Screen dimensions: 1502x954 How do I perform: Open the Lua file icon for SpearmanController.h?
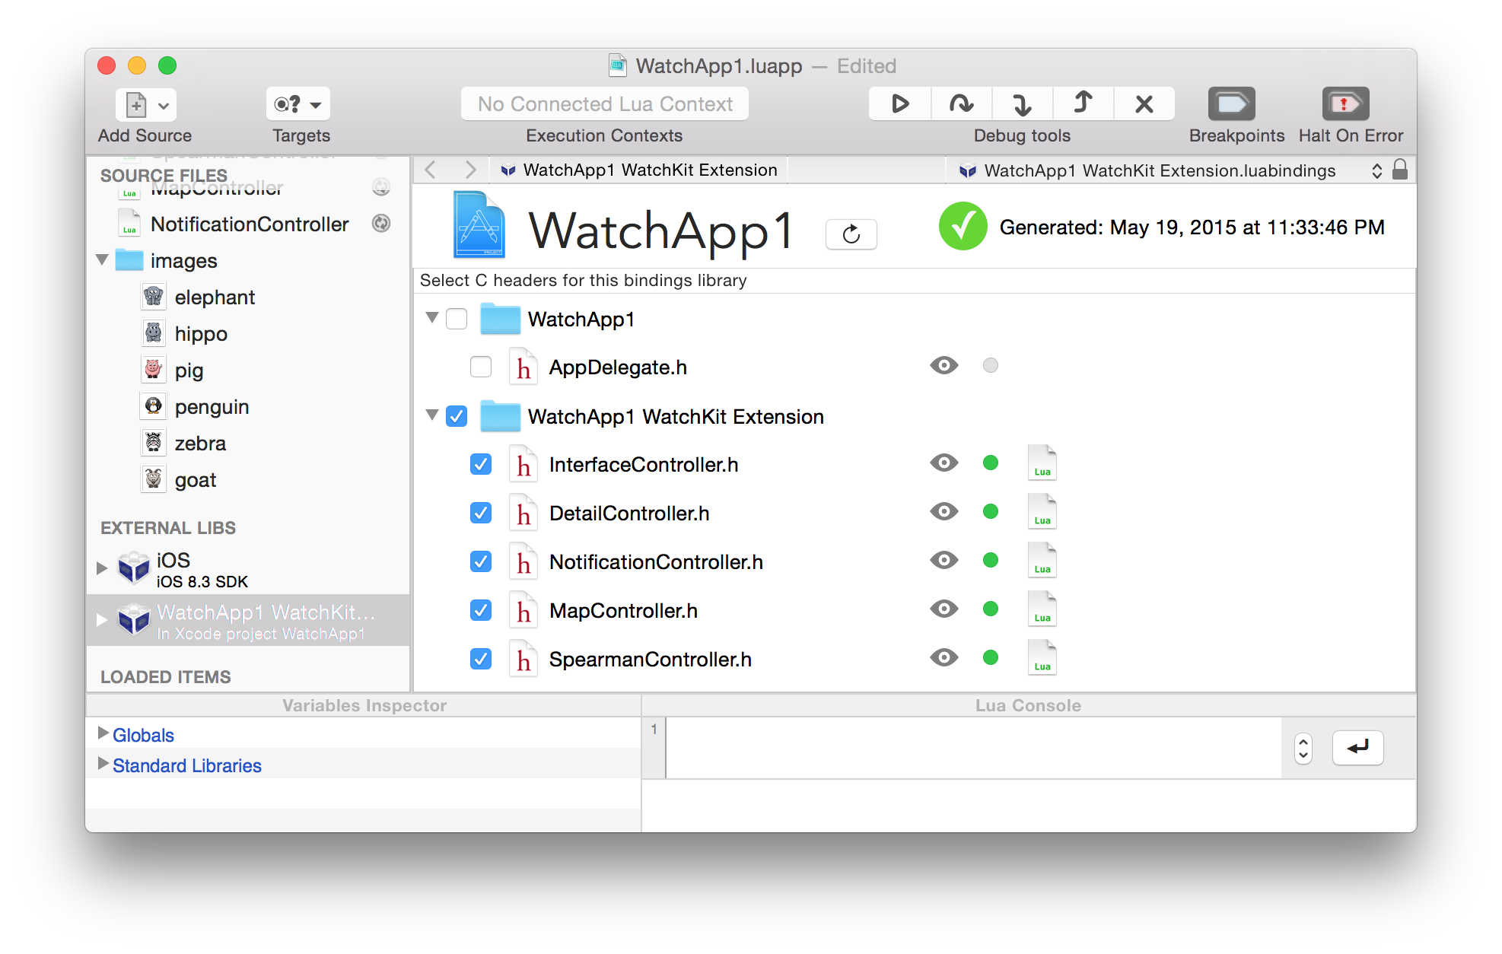(x=1042, y=657)
